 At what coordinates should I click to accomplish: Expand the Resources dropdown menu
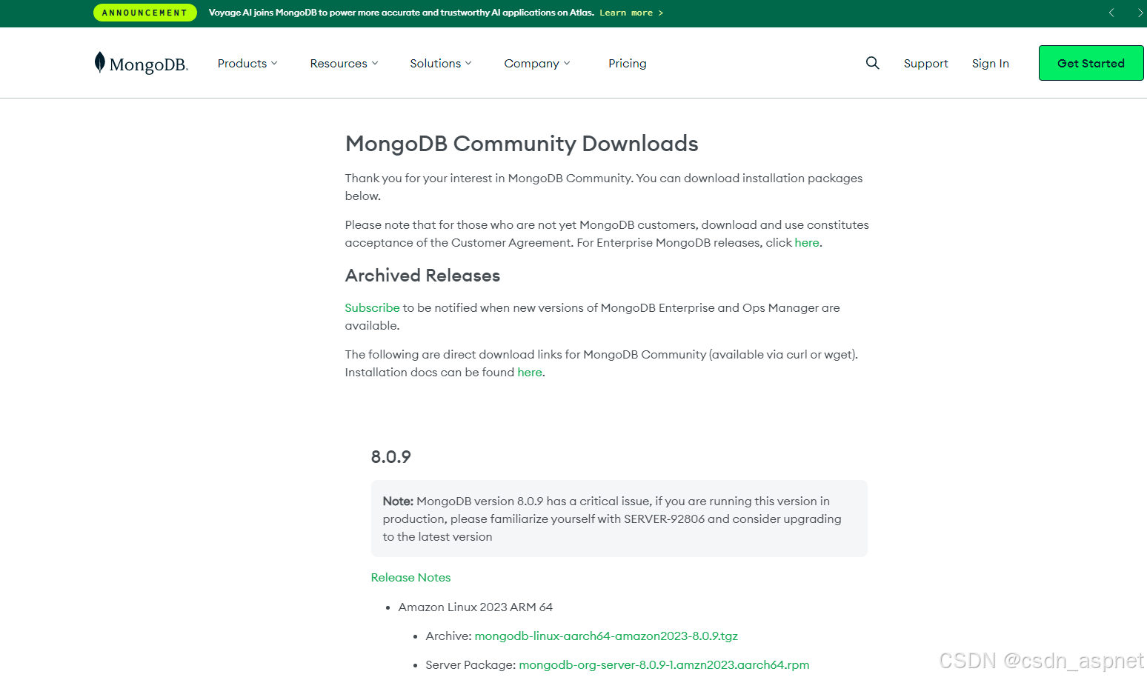tap(344, 64)
